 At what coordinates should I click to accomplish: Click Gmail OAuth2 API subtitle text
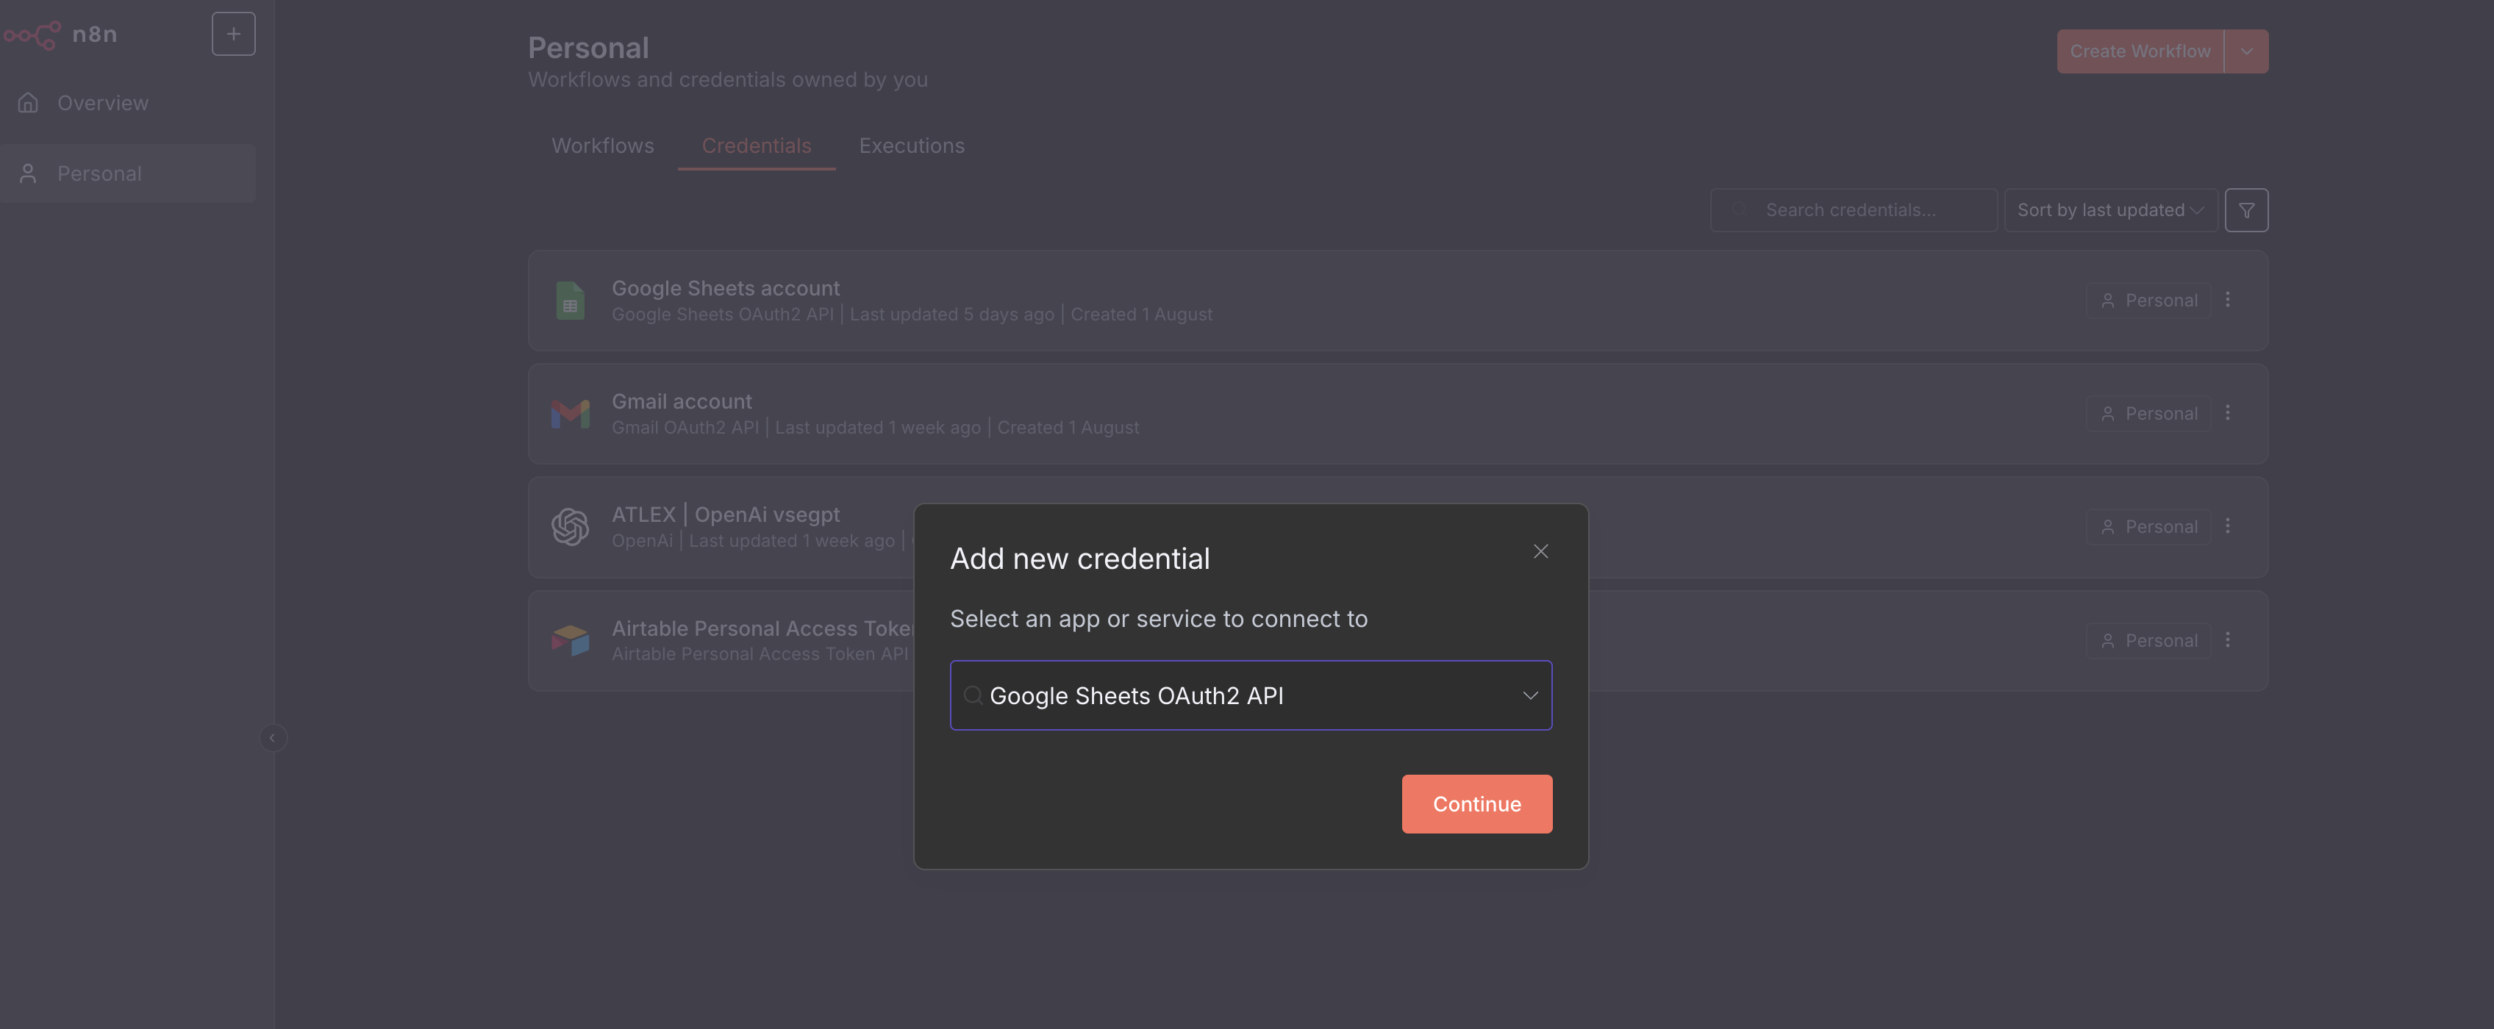[685, 428]
